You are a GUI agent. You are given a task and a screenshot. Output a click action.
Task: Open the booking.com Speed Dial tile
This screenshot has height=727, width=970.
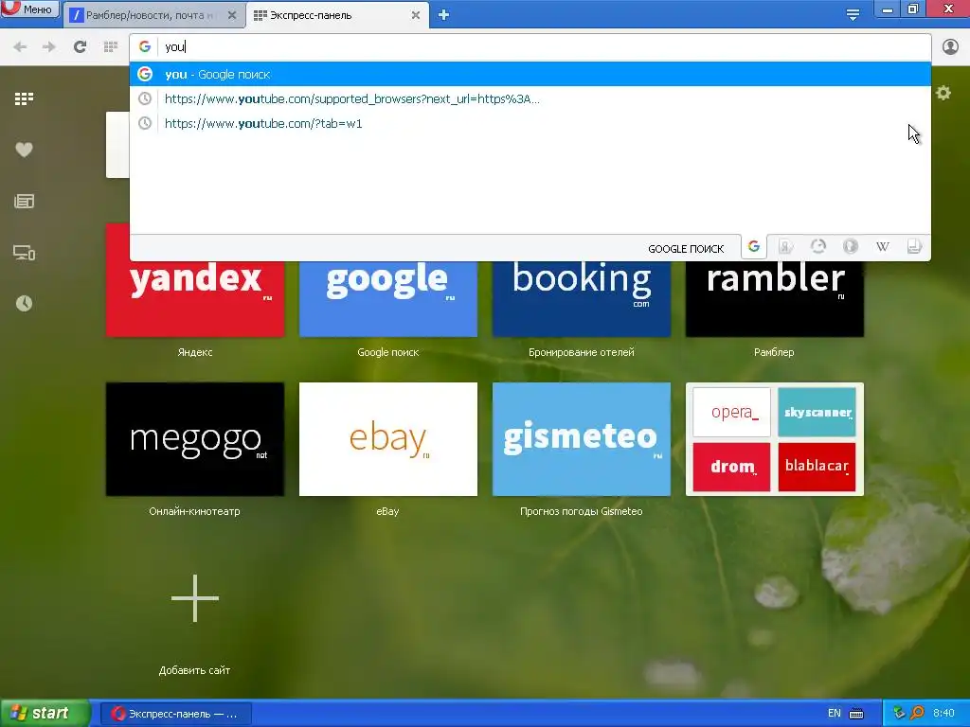[582, 298]
